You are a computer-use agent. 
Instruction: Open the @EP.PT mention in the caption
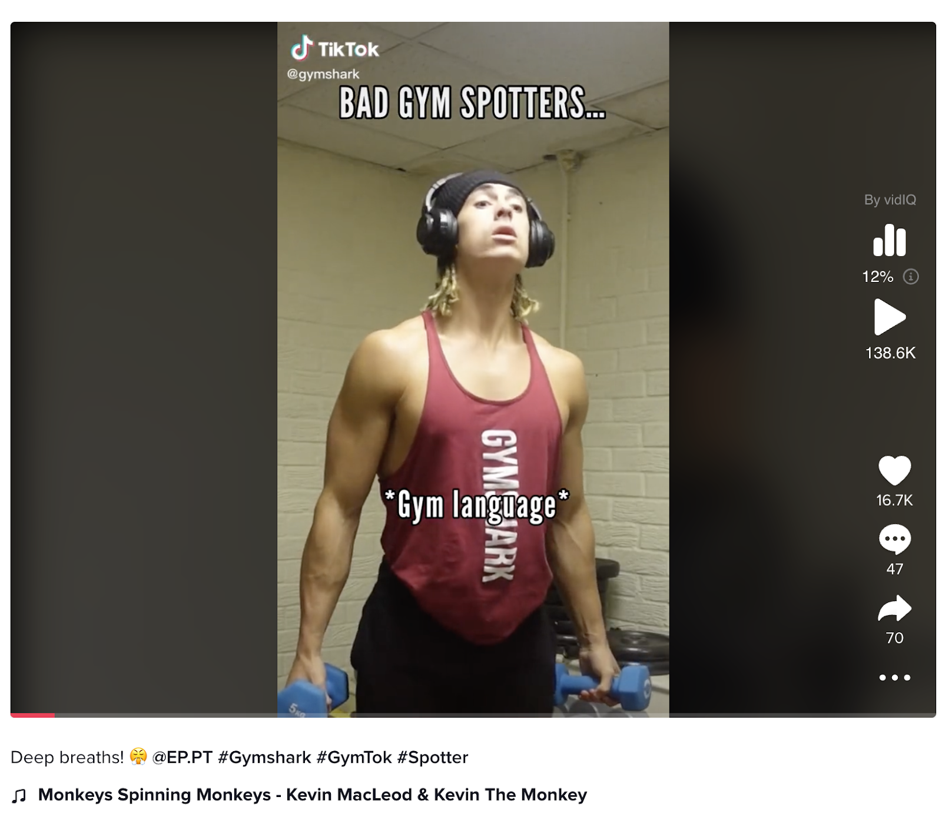click(x=182, y=757)
